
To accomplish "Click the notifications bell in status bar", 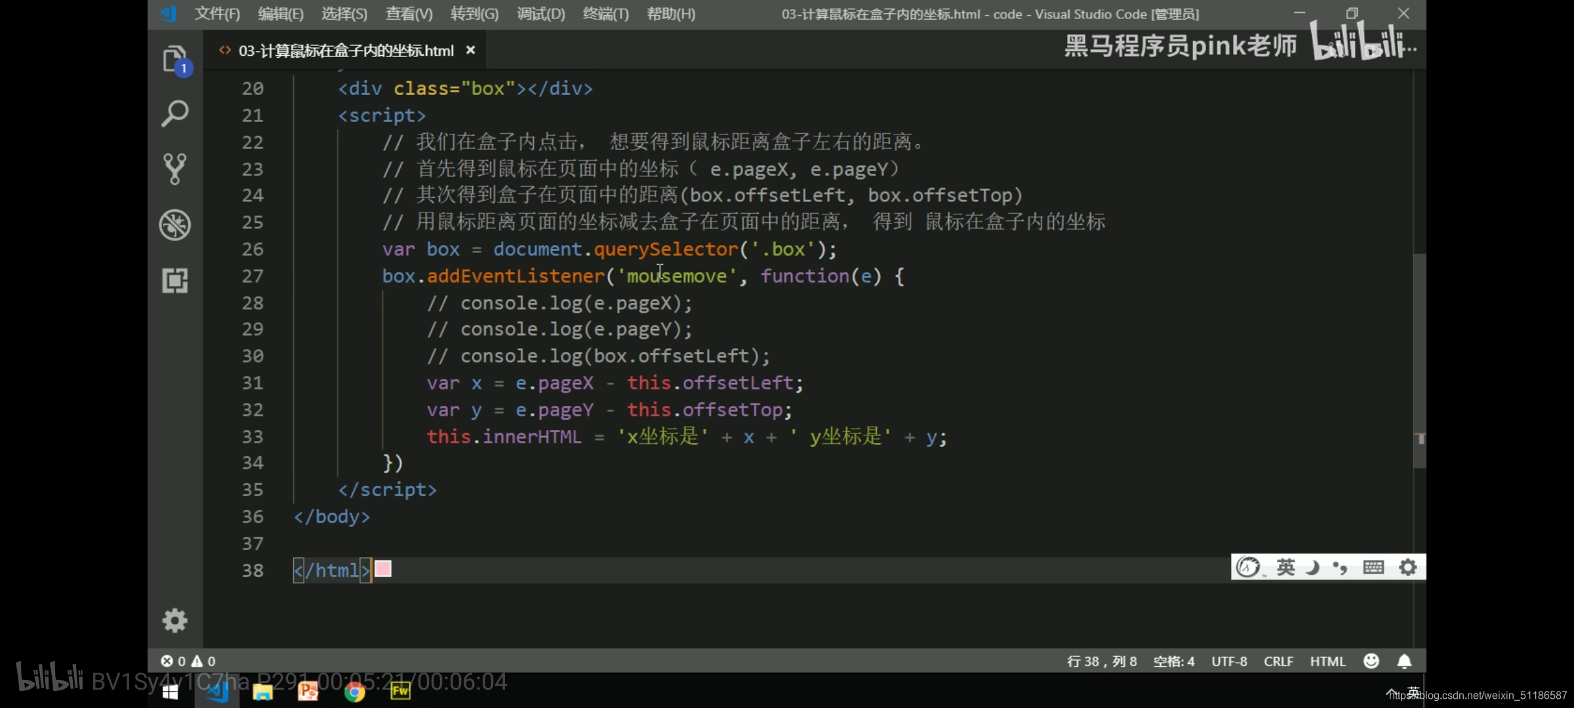I will tap(1404, 661).
